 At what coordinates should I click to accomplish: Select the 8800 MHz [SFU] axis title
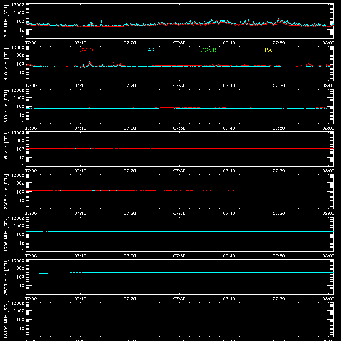pos(6,277)
